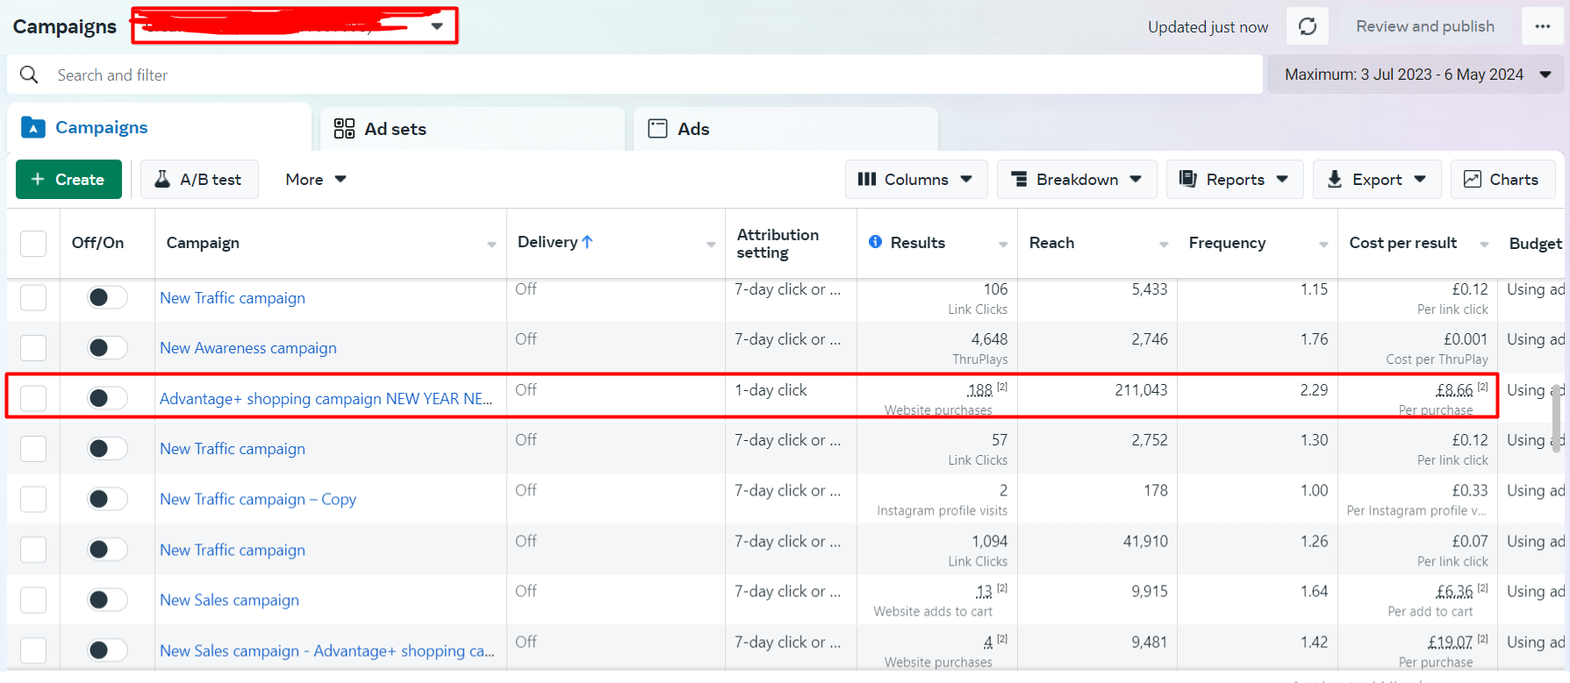Click the Results info icon

coord(875,242)
